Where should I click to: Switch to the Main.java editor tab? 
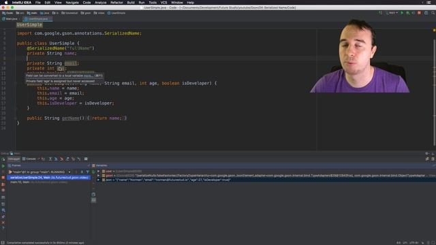(x=10, y=19)
